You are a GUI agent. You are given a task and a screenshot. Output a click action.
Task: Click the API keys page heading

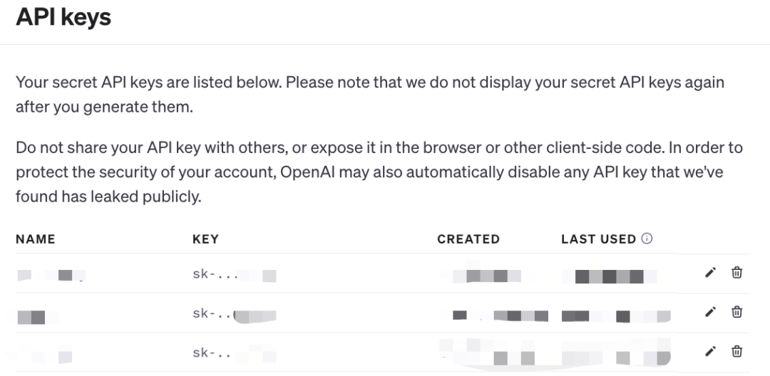63,16
